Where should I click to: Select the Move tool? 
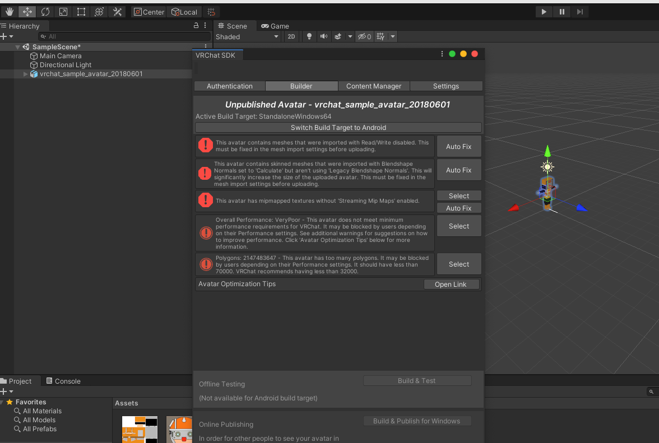(27, 12)
